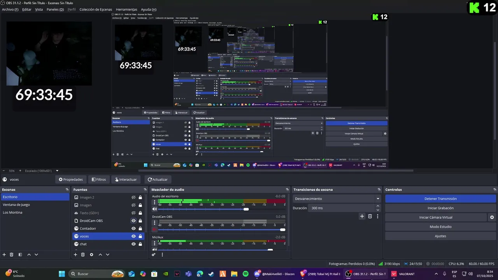Open the Editar menu
Image resolution: width=498 pixels, height=280 pixels.
tap(27, 9)
